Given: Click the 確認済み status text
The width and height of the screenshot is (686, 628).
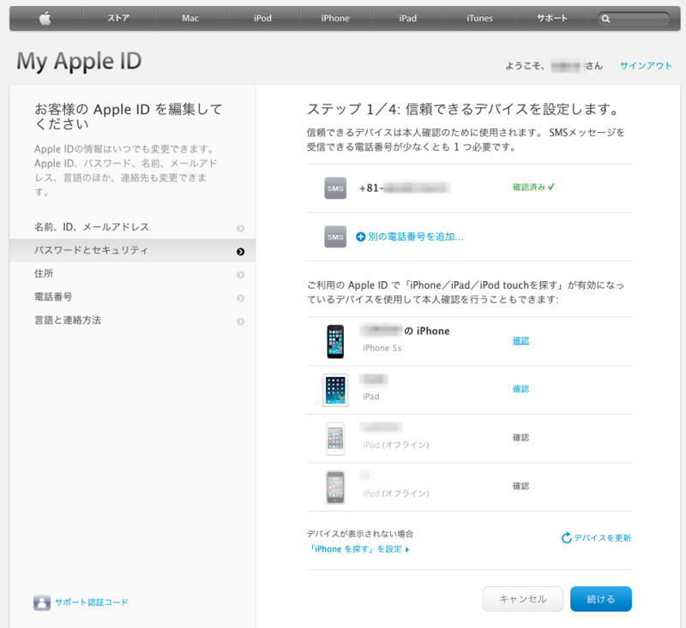Looking at the screenshot, I should coord(528,187).
